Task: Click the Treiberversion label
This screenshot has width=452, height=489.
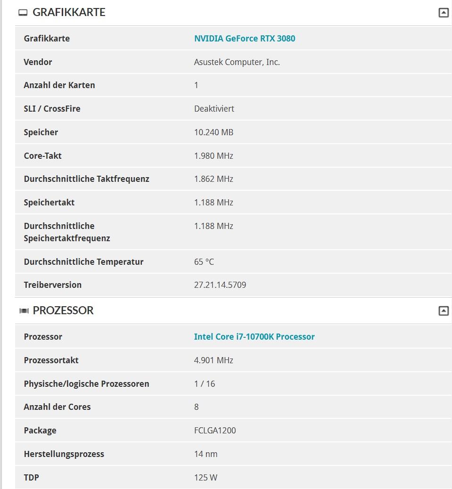Action: [53, 285]
